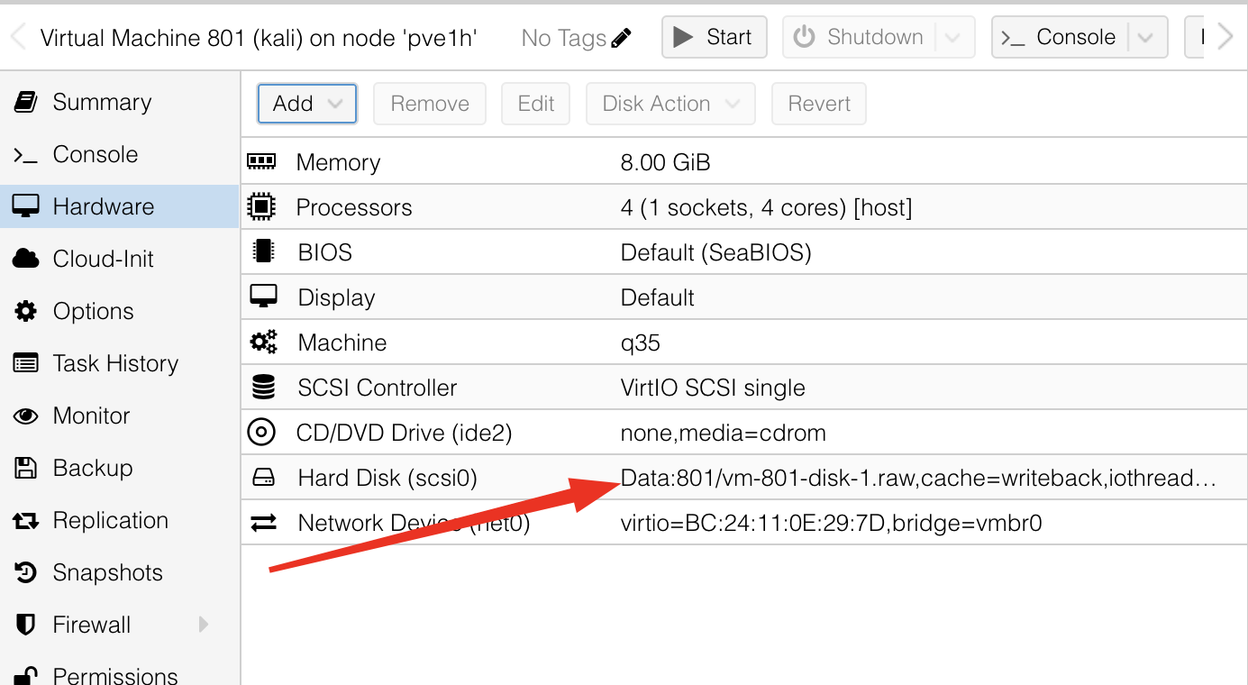Click the Processors CPU chip icon
Image resolution: width=1248 pixels, height=685 pixels.
(261, 207)
